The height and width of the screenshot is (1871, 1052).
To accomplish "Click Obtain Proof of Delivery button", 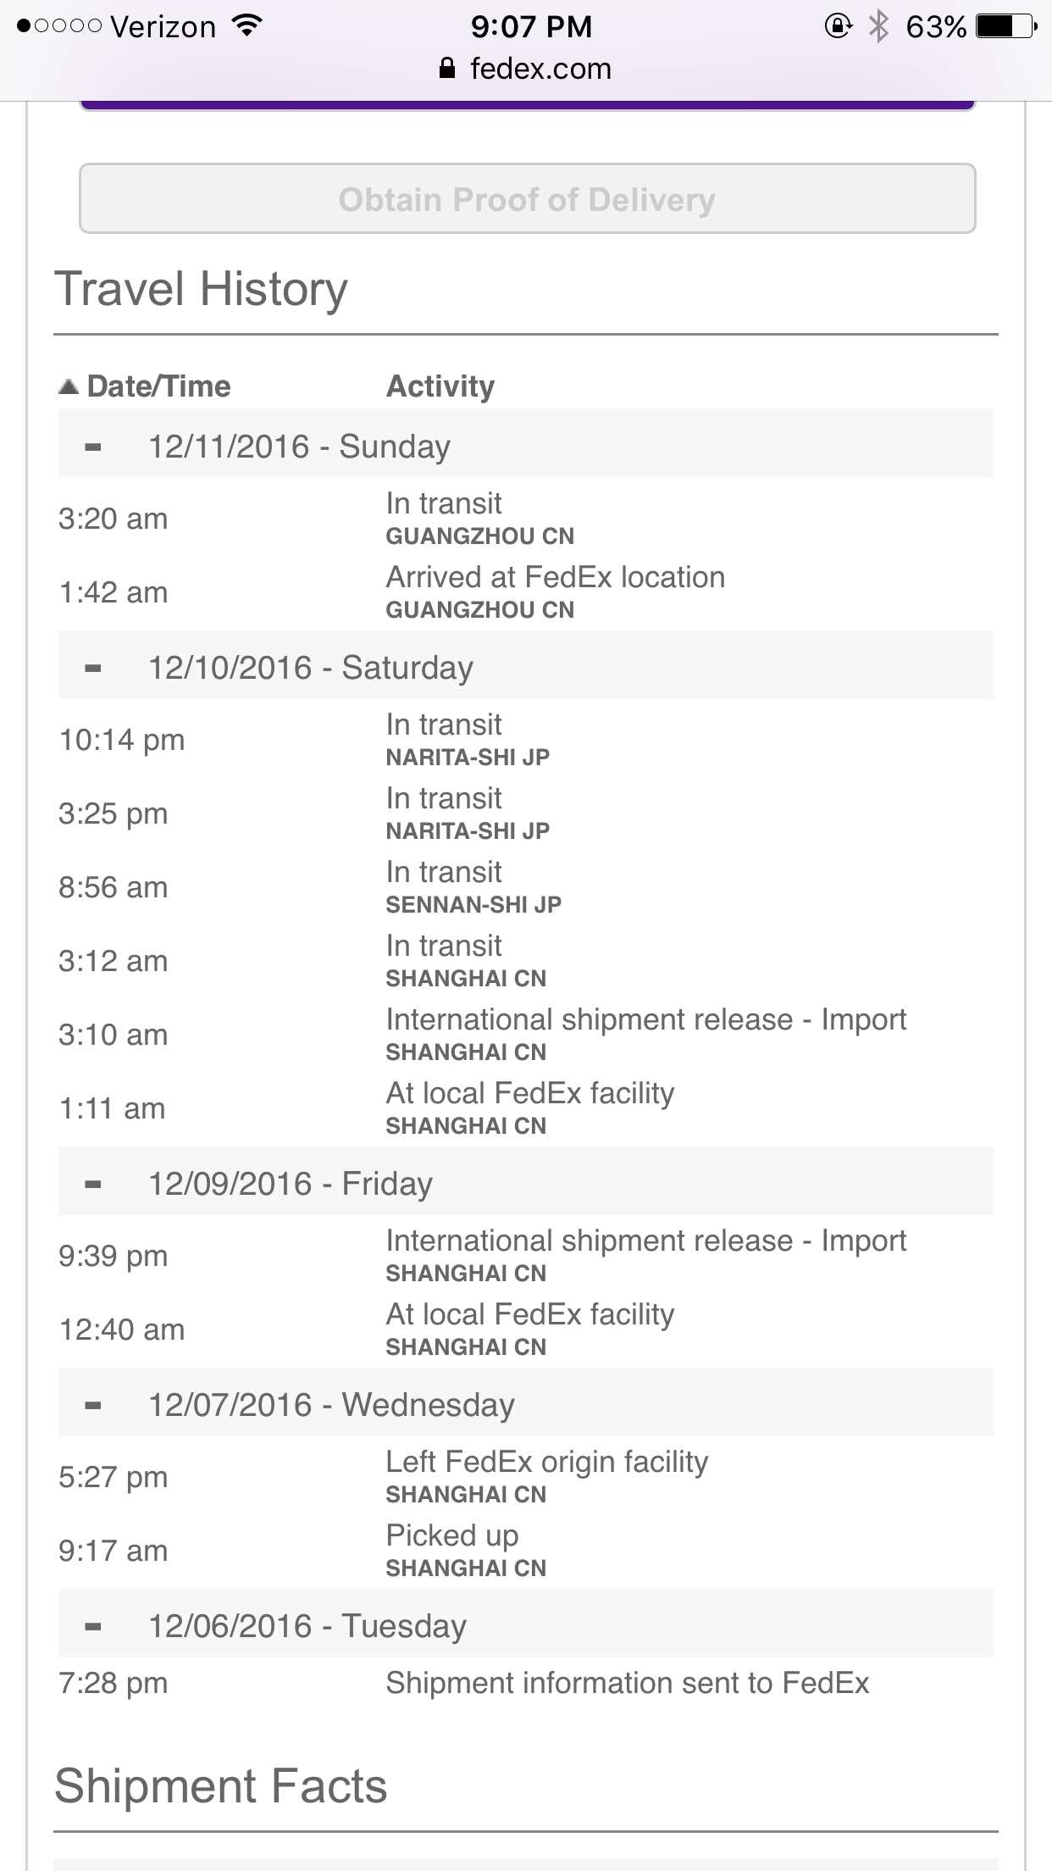I will (527, 199).
